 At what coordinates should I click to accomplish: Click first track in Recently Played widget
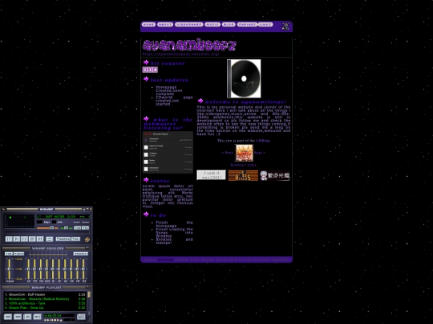[x=168, y=140]
